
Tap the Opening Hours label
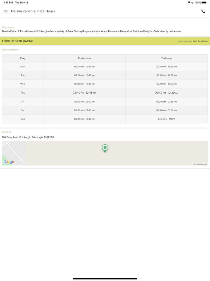click(10, 50)
